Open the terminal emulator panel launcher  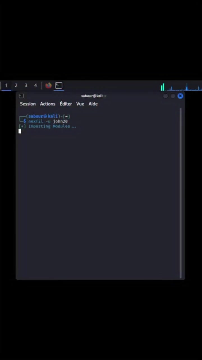pos(59,85)
